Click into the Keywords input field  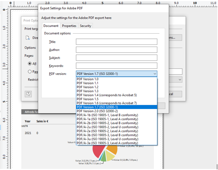click(116, 66)
